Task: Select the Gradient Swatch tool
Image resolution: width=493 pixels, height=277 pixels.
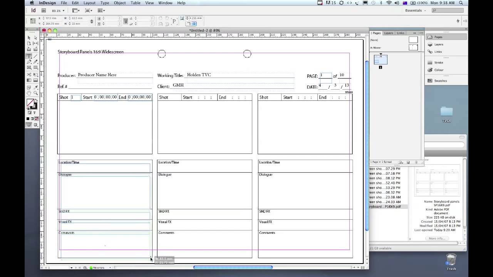Action: tap(29, 80)
